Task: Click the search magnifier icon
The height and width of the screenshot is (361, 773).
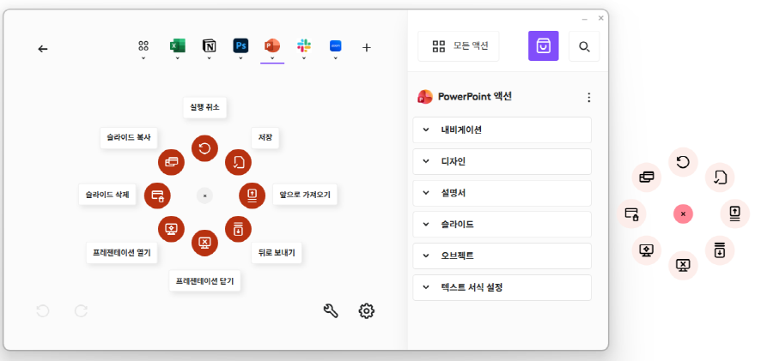Action: (x=584, y=46)
